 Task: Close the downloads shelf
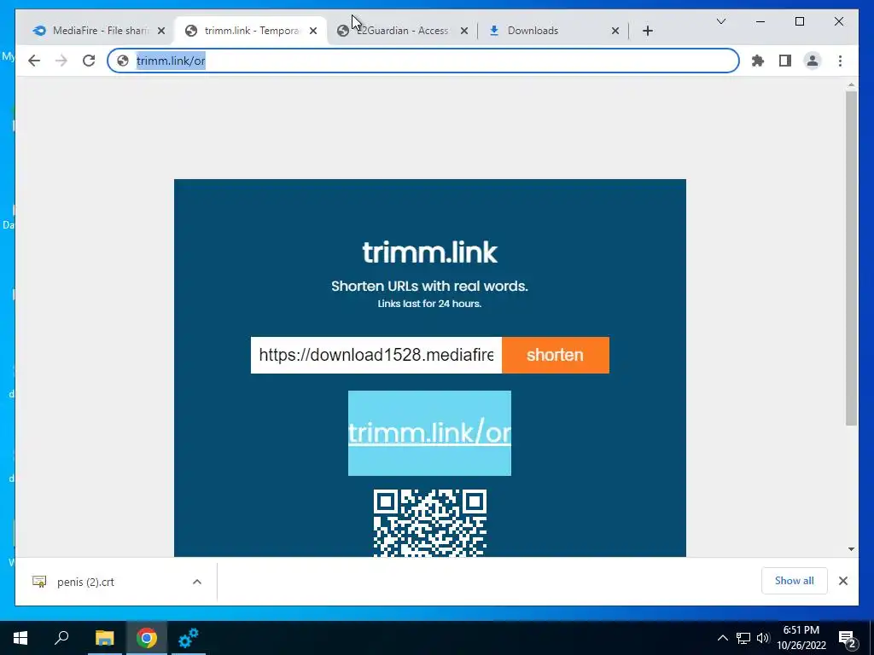coord(842,581)
